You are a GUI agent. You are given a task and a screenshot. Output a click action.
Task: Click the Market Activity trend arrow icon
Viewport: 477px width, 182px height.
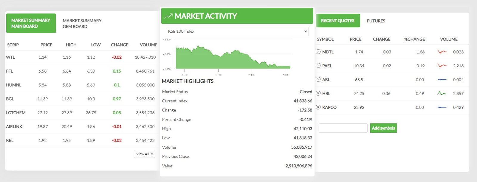168,16
